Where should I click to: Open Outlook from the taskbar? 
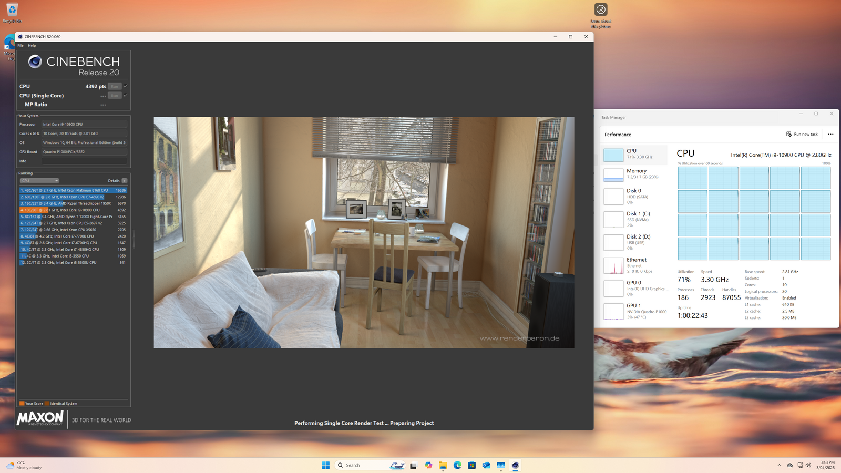[486, 465]
